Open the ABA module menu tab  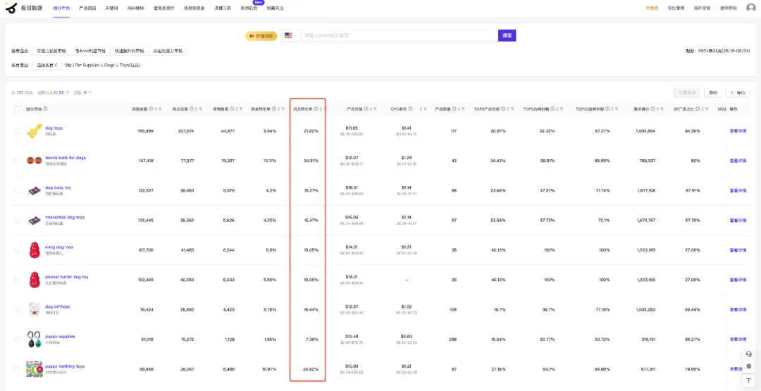(135, 8)
